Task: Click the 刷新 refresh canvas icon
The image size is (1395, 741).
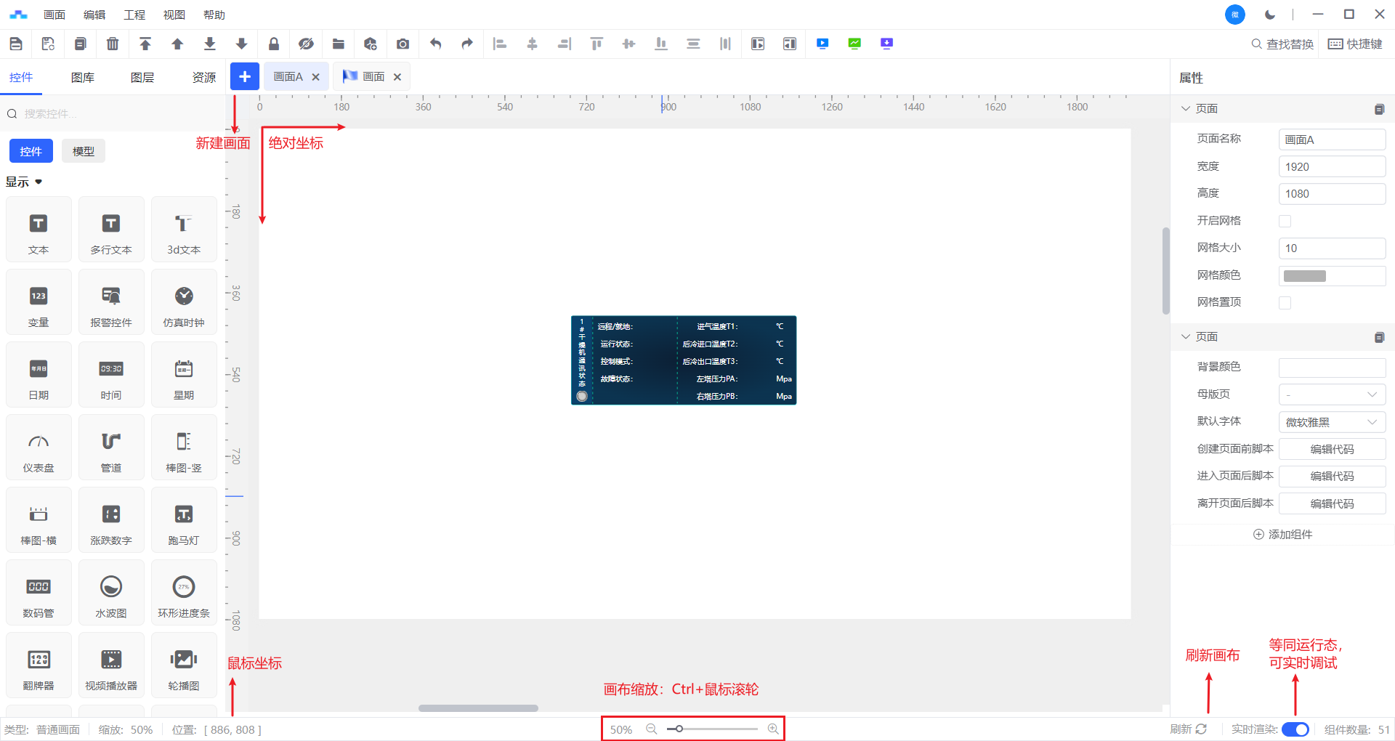Action: (1201, 729)
